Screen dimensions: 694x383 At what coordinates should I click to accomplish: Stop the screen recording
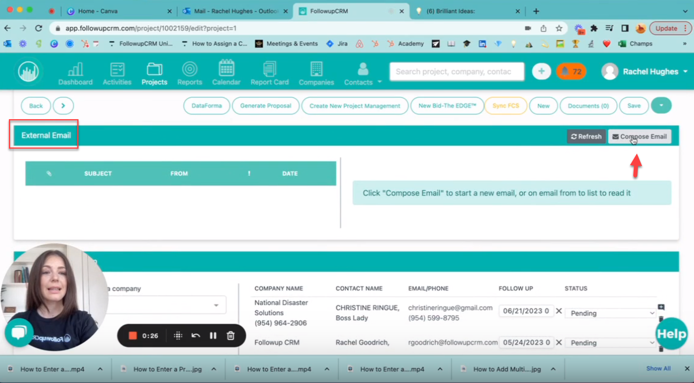[133, 335]
